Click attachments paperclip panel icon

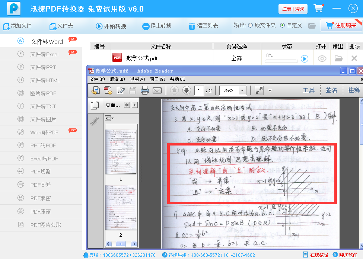pyautogui.click(x=95, y=121)
